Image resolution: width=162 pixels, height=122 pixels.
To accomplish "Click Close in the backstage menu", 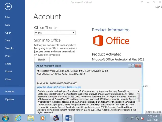I will (x=8, y=79).
